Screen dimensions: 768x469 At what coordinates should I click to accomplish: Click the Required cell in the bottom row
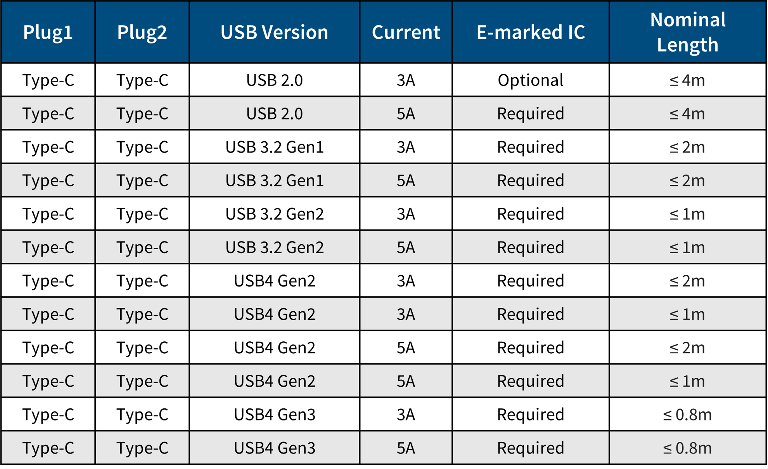(531, 448)
